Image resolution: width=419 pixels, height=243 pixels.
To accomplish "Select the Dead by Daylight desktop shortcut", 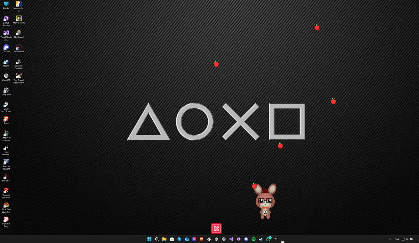I will click(x=6, y=164).
